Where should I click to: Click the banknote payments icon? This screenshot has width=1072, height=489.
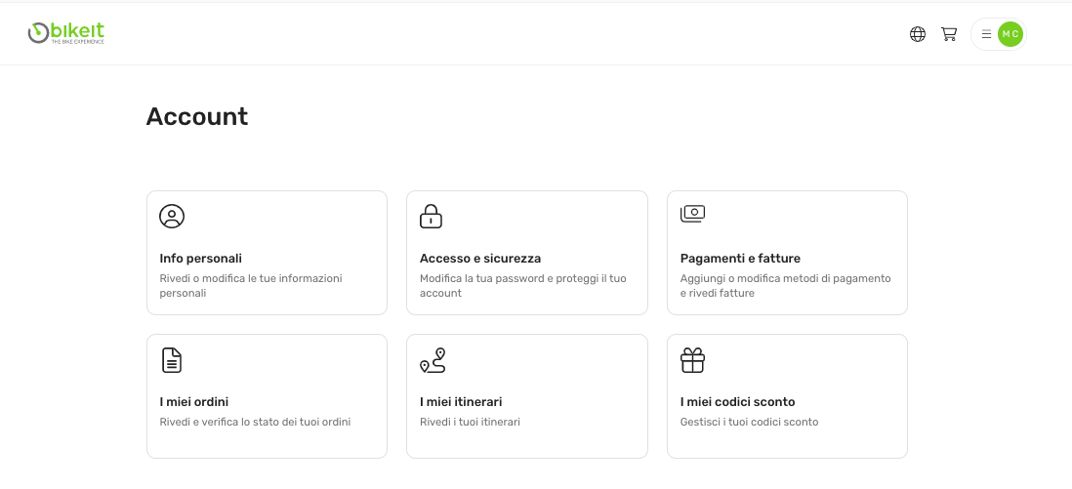point(692,214)
